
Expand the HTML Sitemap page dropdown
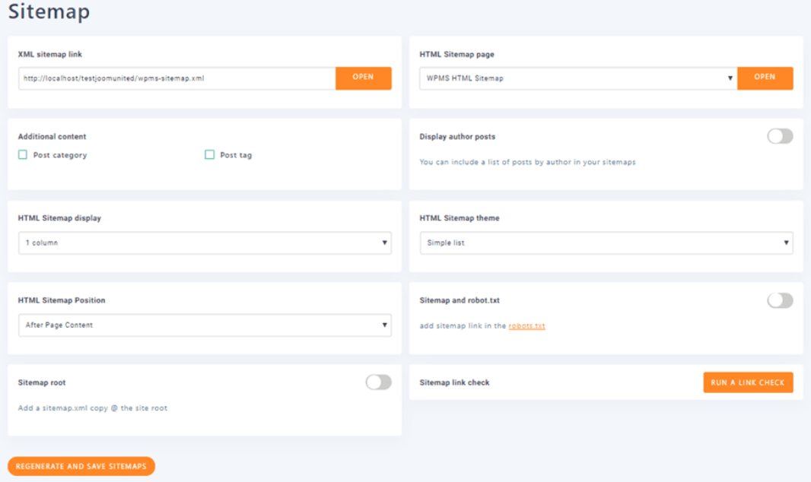coord(577,78)
